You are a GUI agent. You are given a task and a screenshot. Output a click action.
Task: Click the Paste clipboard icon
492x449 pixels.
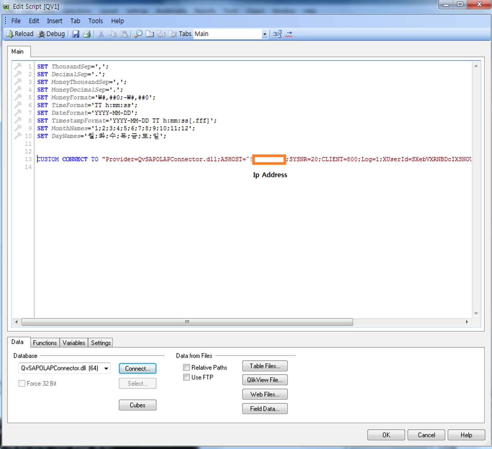124,34
